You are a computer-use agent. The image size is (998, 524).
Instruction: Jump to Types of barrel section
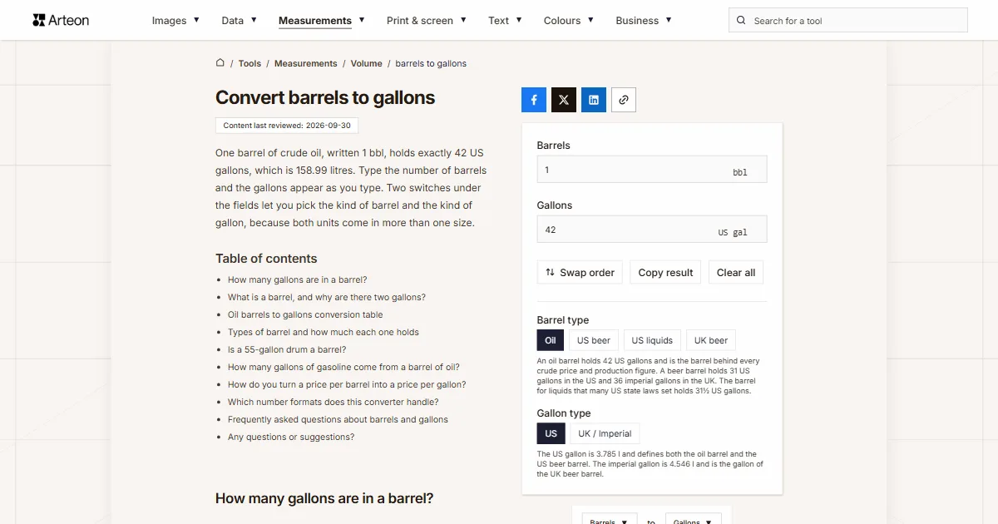(324, 333)
